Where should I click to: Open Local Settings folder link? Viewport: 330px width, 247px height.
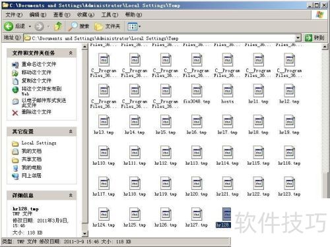(x=39, y=143)
